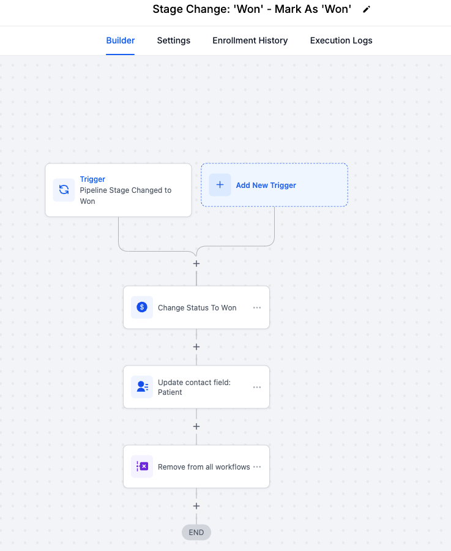Switch to the Settings tab
The width and height of the screenshot is (451, 551).
(174, 40)
